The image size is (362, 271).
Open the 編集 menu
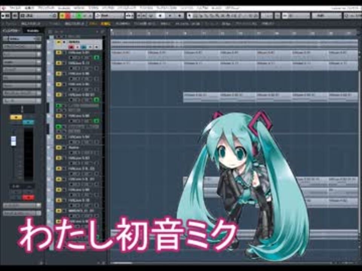point(29,8)
